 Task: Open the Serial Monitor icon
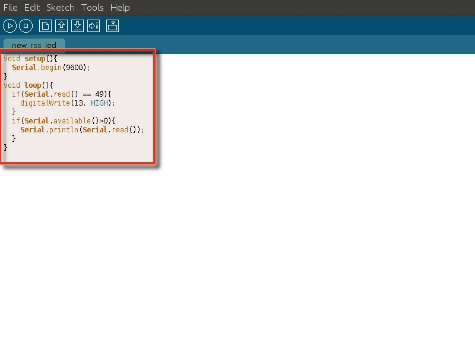[x=112, y=26]
